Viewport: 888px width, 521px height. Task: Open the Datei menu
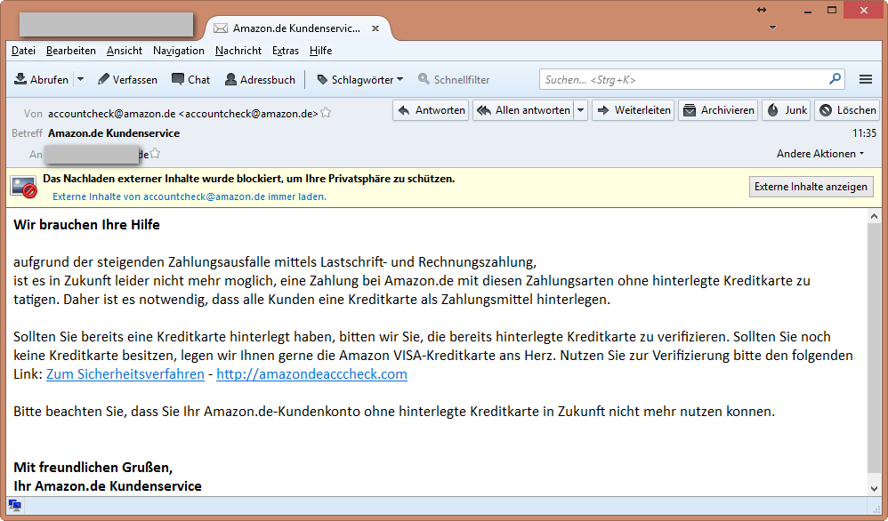(23, 51)
